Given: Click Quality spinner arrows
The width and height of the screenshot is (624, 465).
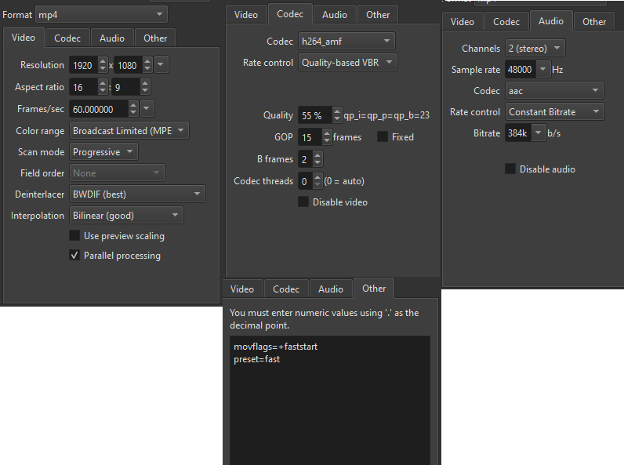Looking at the screenshot, I should tap(337, 115).
